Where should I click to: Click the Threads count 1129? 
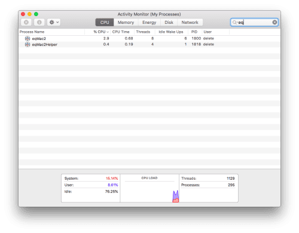point(231,179)
